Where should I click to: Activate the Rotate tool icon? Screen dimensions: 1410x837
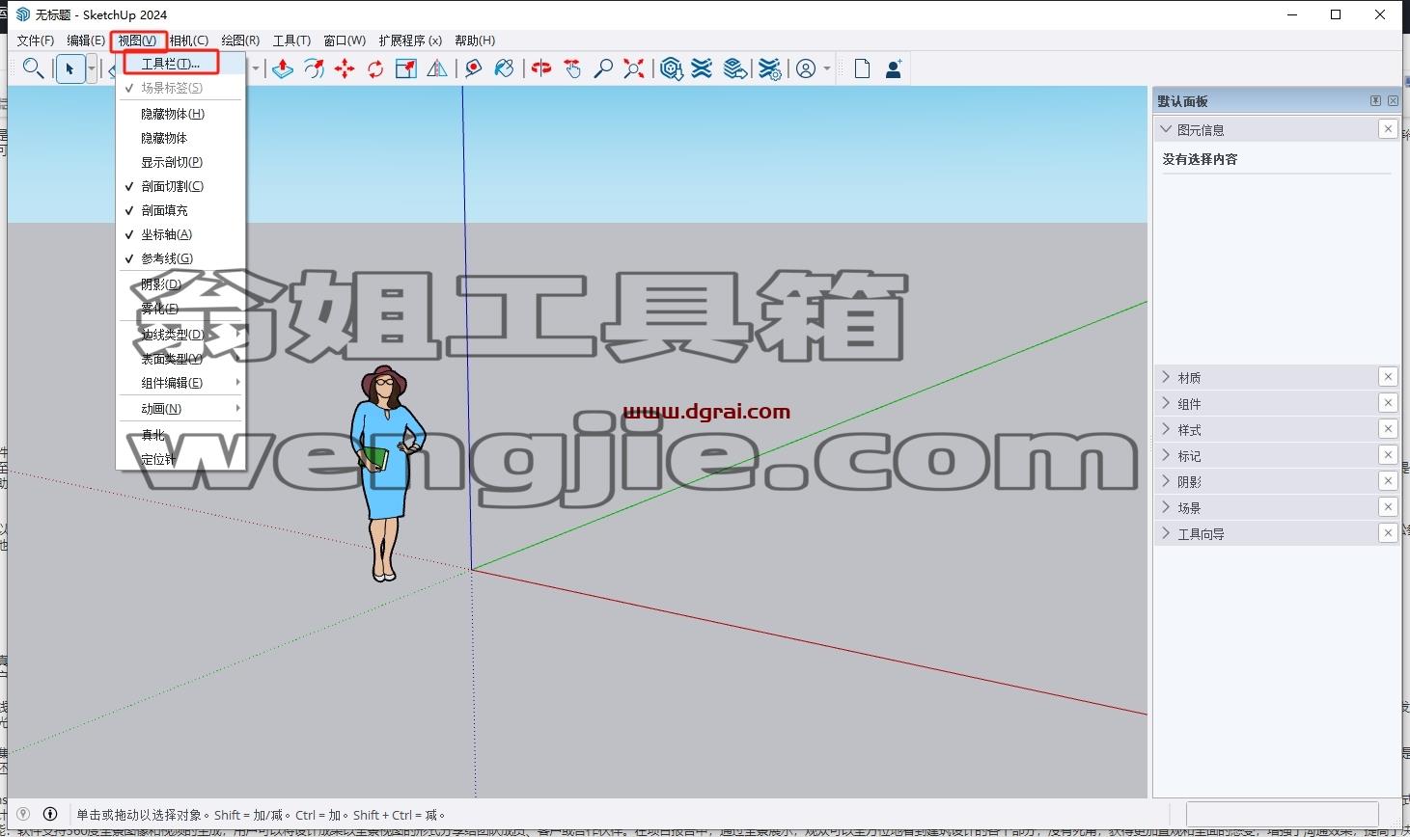375,68
